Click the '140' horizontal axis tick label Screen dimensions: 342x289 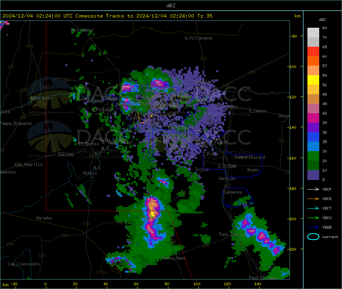[258, 284]
